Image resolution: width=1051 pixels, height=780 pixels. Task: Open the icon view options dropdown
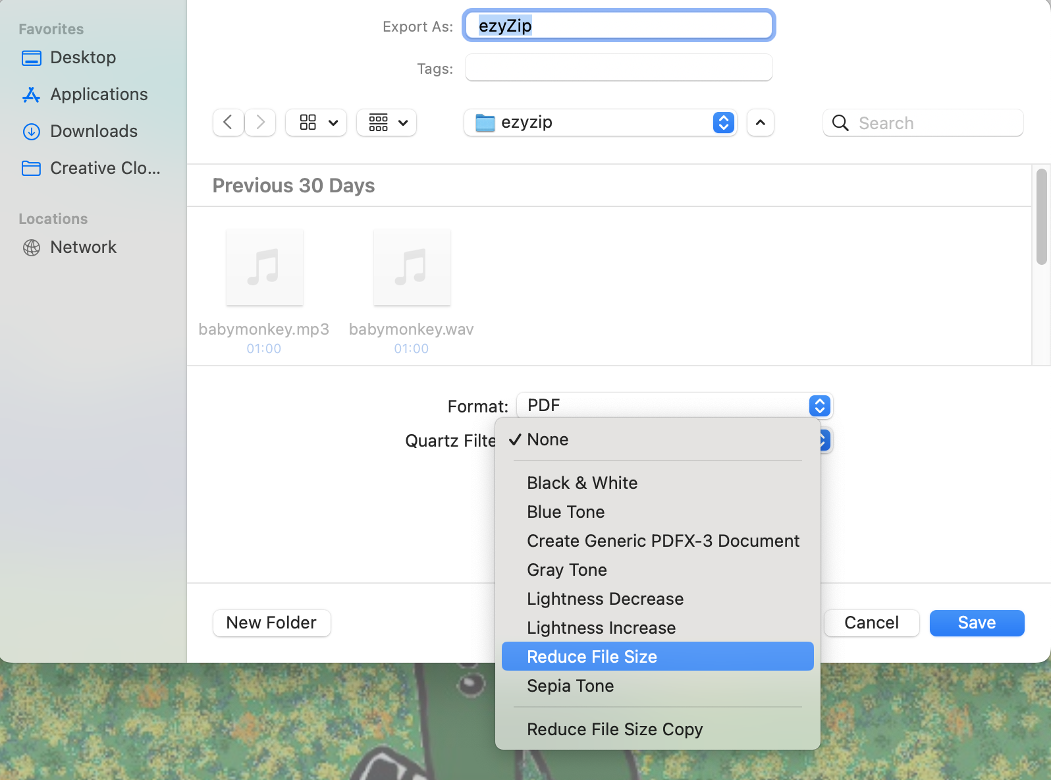[316, 123]
